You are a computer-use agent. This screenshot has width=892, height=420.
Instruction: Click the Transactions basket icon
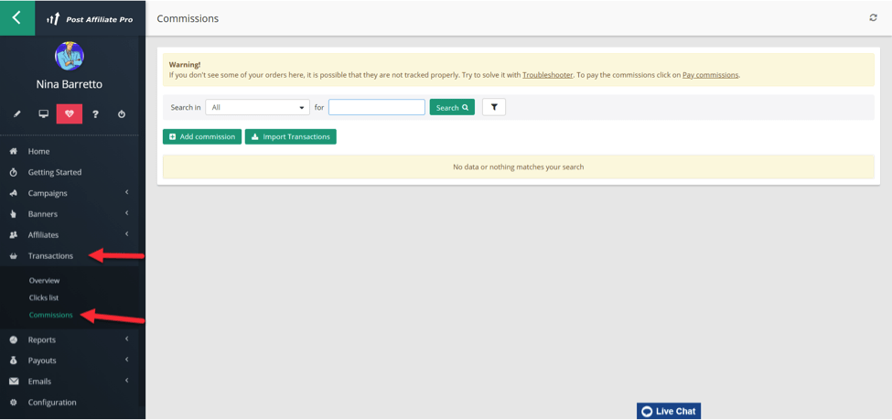(x=14, y=256)
